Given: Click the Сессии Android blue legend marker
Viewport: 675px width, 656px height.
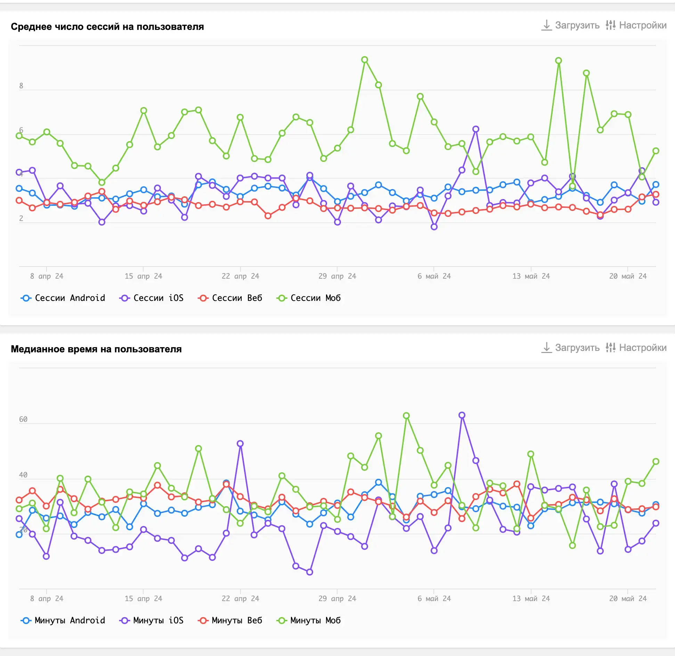Looking at the screenshot, I should point(26,298).
